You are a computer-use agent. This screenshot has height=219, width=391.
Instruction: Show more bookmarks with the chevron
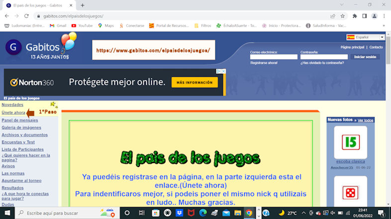[x=384, y=26]
